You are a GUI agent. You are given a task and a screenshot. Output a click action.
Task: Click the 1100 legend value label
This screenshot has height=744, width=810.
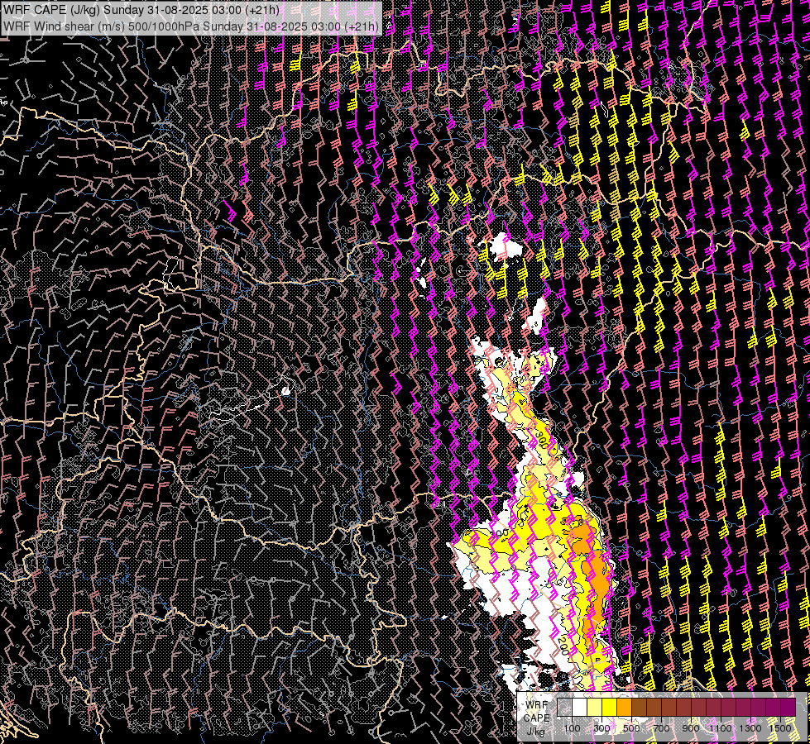tap(721, 728)
